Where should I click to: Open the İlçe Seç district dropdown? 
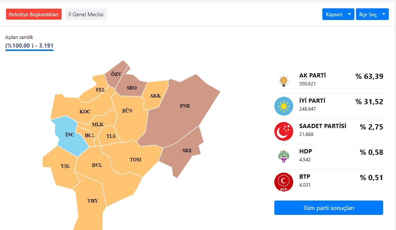(372, 14)
